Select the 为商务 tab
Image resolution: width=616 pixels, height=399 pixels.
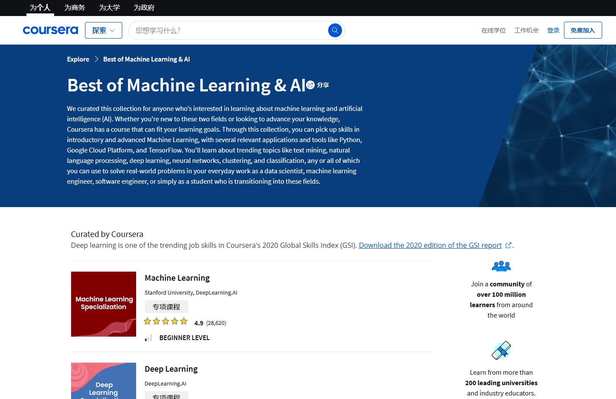pos(75,7)
